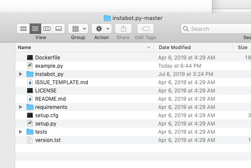Switch to column view

(x=47, y=29)
